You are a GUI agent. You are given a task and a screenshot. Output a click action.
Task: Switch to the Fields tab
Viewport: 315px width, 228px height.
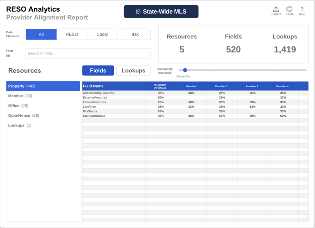98,70
